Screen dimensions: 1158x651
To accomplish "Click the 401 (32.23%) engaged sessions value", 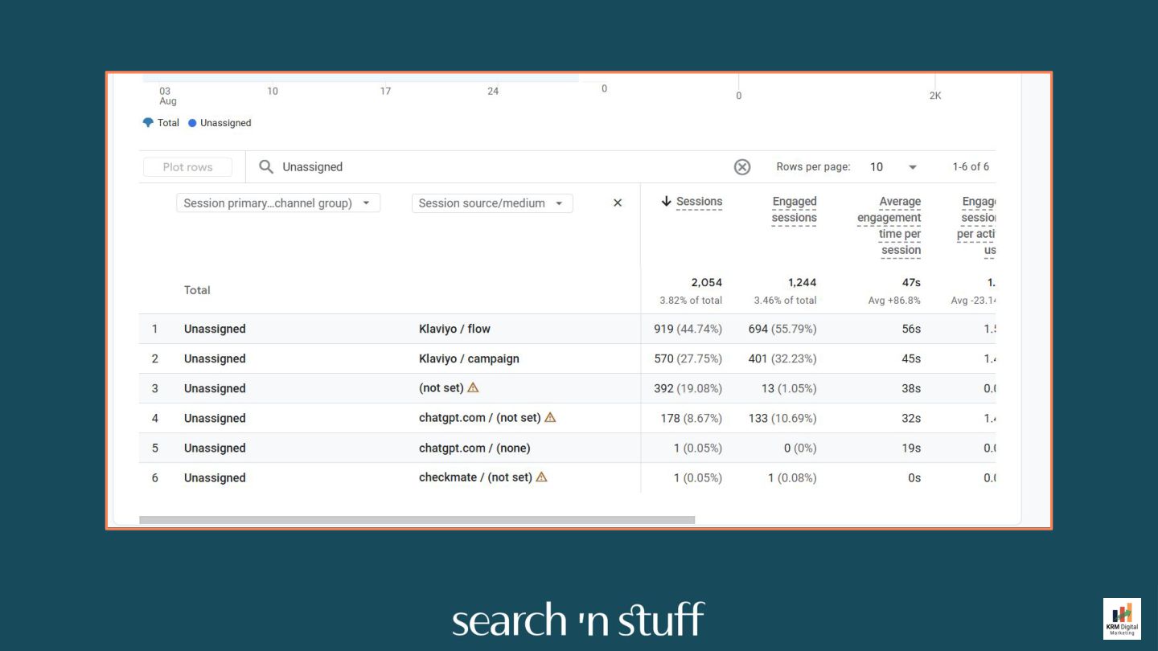I will coord(782,358).
